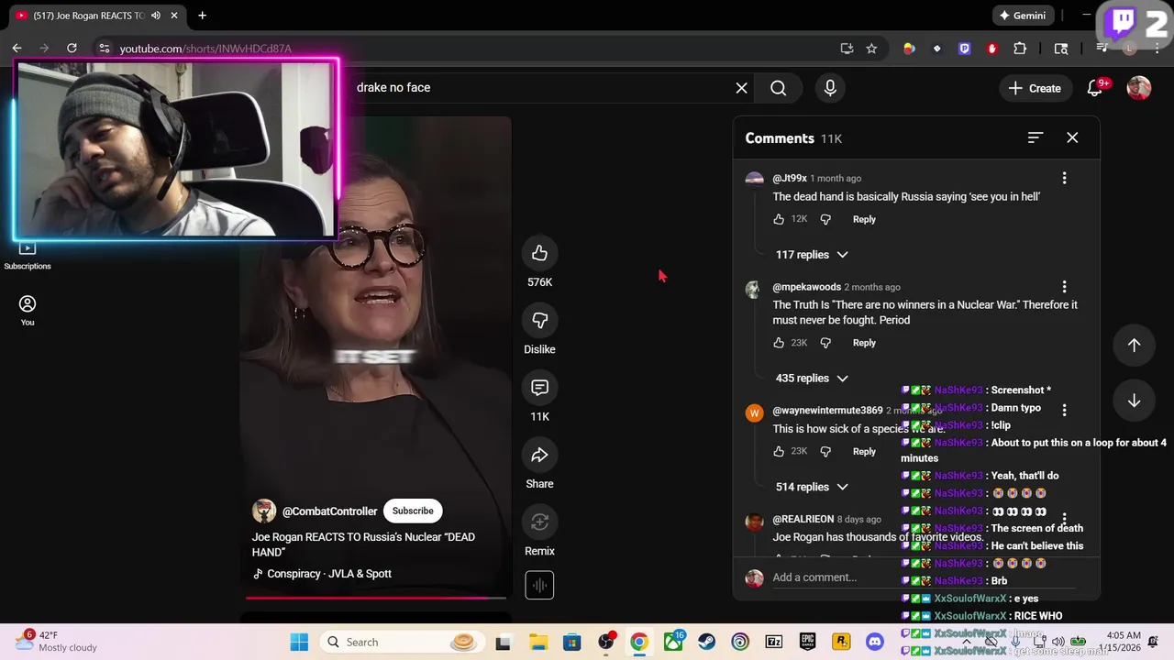Like the @mpekawoods comment
1174x660 pixels.
(779, 343)
